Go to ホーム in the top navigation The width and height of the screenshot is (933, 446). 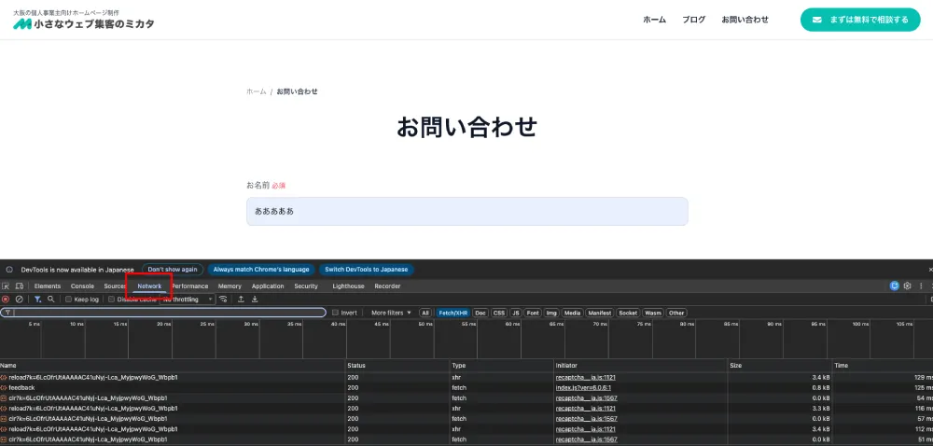pos(655,20)
